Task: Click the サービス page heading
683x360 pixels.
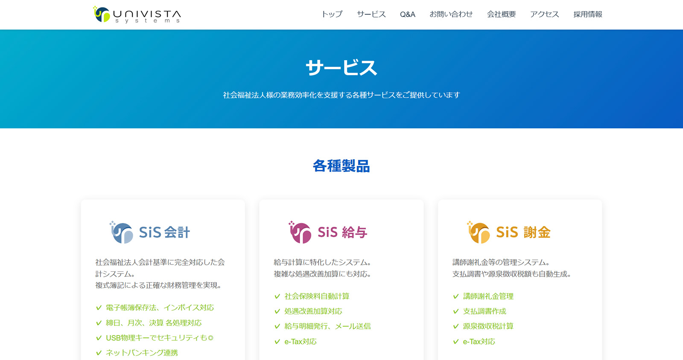Action: pyautogui.click(x=341, y=68)
